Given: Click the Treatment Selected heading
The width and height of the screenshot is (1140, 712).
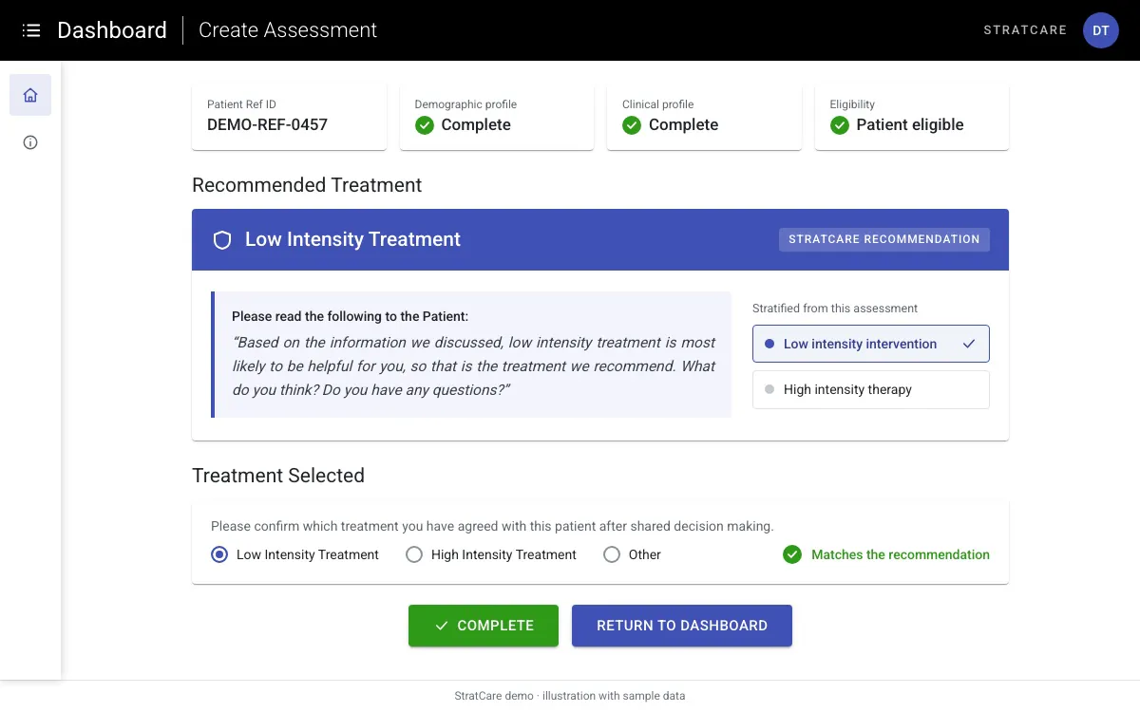Looking at the screenshot, I should tap(278, 476).
